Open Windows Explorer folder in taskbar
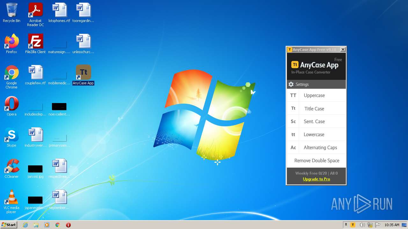The width and height of the screenshot is (408, 229). 36,225
